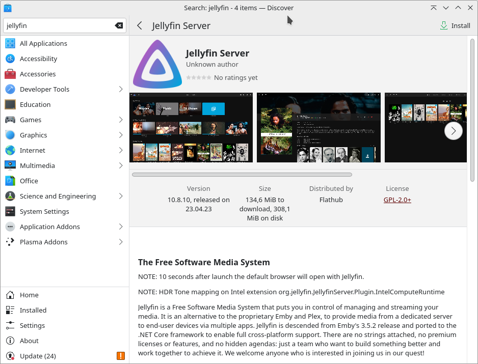The image size is (478, 364).
Task: Click the screenshot gallery scrollbar
Action: pos(242,174)
